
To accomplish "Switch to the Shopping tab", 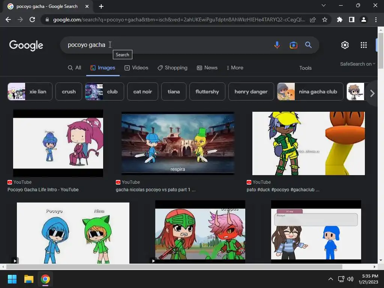I will (172, 67).
